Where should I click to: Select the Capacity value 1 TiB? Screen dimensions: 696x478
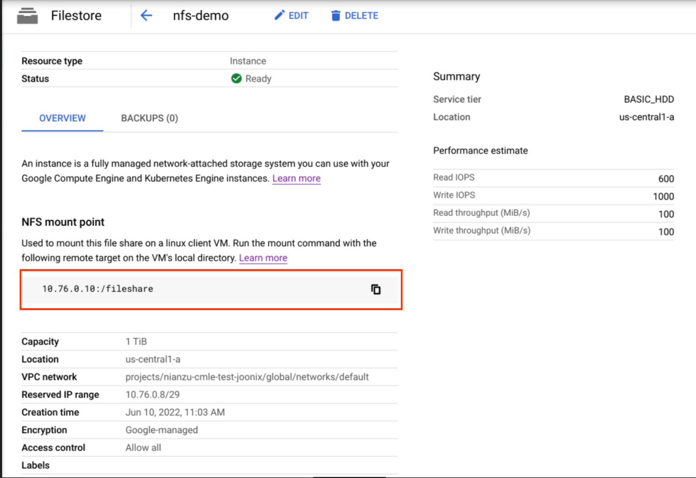(x=136, y=341)
